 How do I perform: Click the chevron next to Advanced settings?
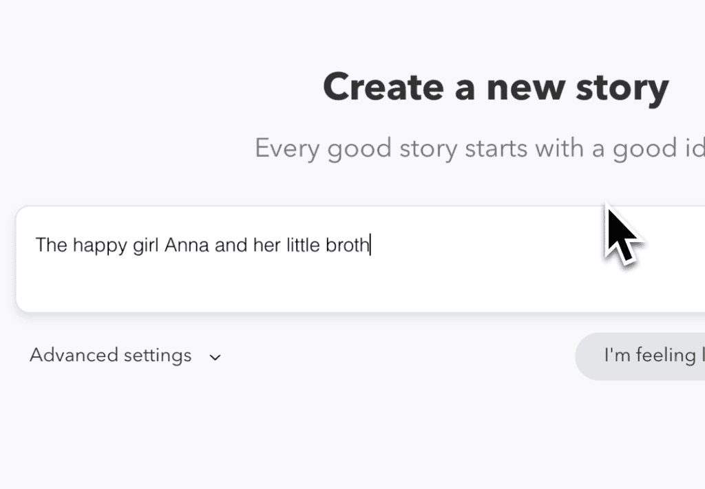(215, 358)
